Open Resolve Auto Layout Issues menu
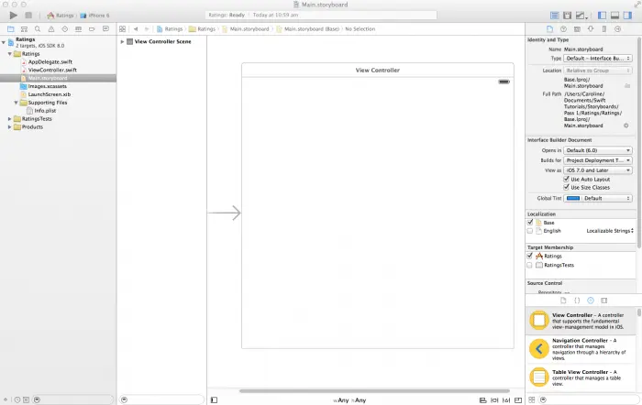 point(506,400)
